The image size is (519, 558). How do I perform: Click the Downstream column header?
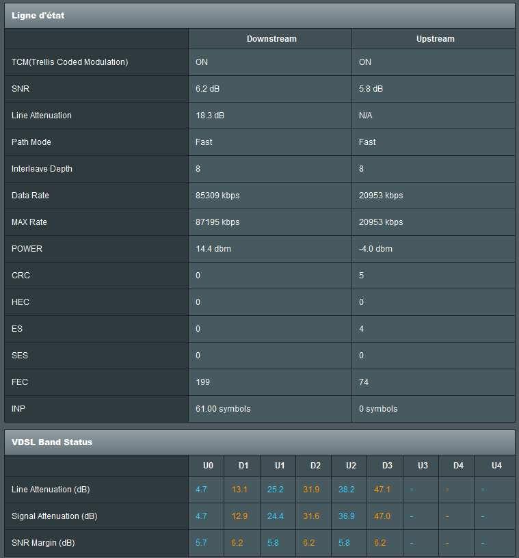point(271,39)
